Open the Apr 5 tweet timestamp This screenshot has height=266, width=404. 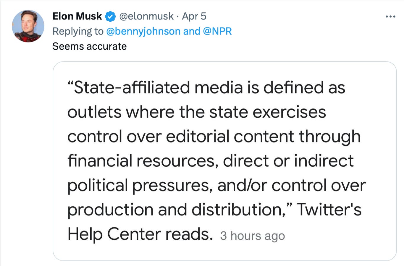pos(194,16)
